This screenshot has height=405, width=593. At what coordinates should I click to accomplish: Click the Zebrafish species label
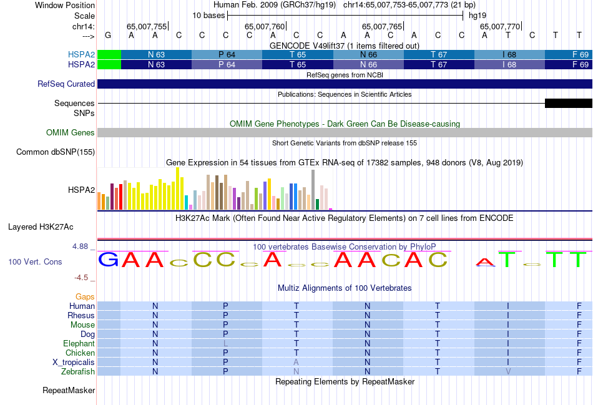(78, 372)
